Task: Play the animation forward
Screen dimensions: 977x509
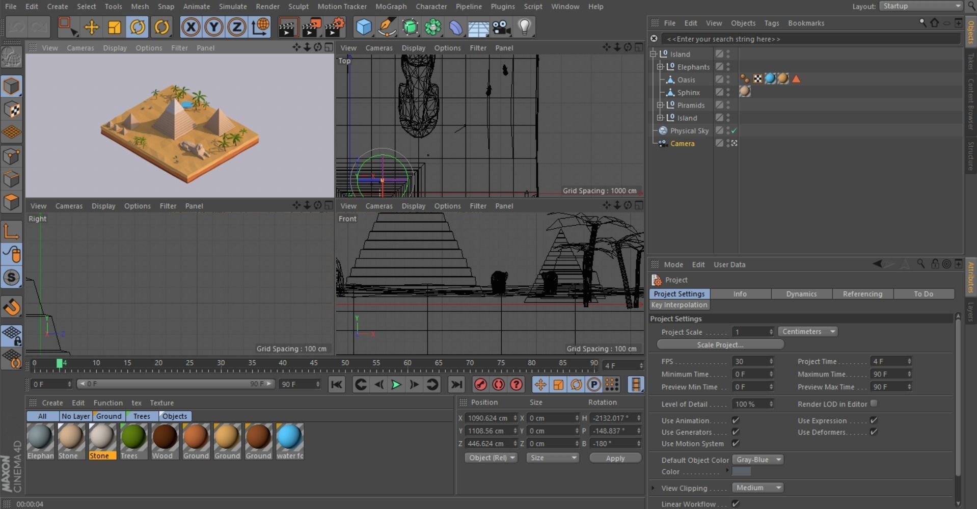Action: [396, 384]
